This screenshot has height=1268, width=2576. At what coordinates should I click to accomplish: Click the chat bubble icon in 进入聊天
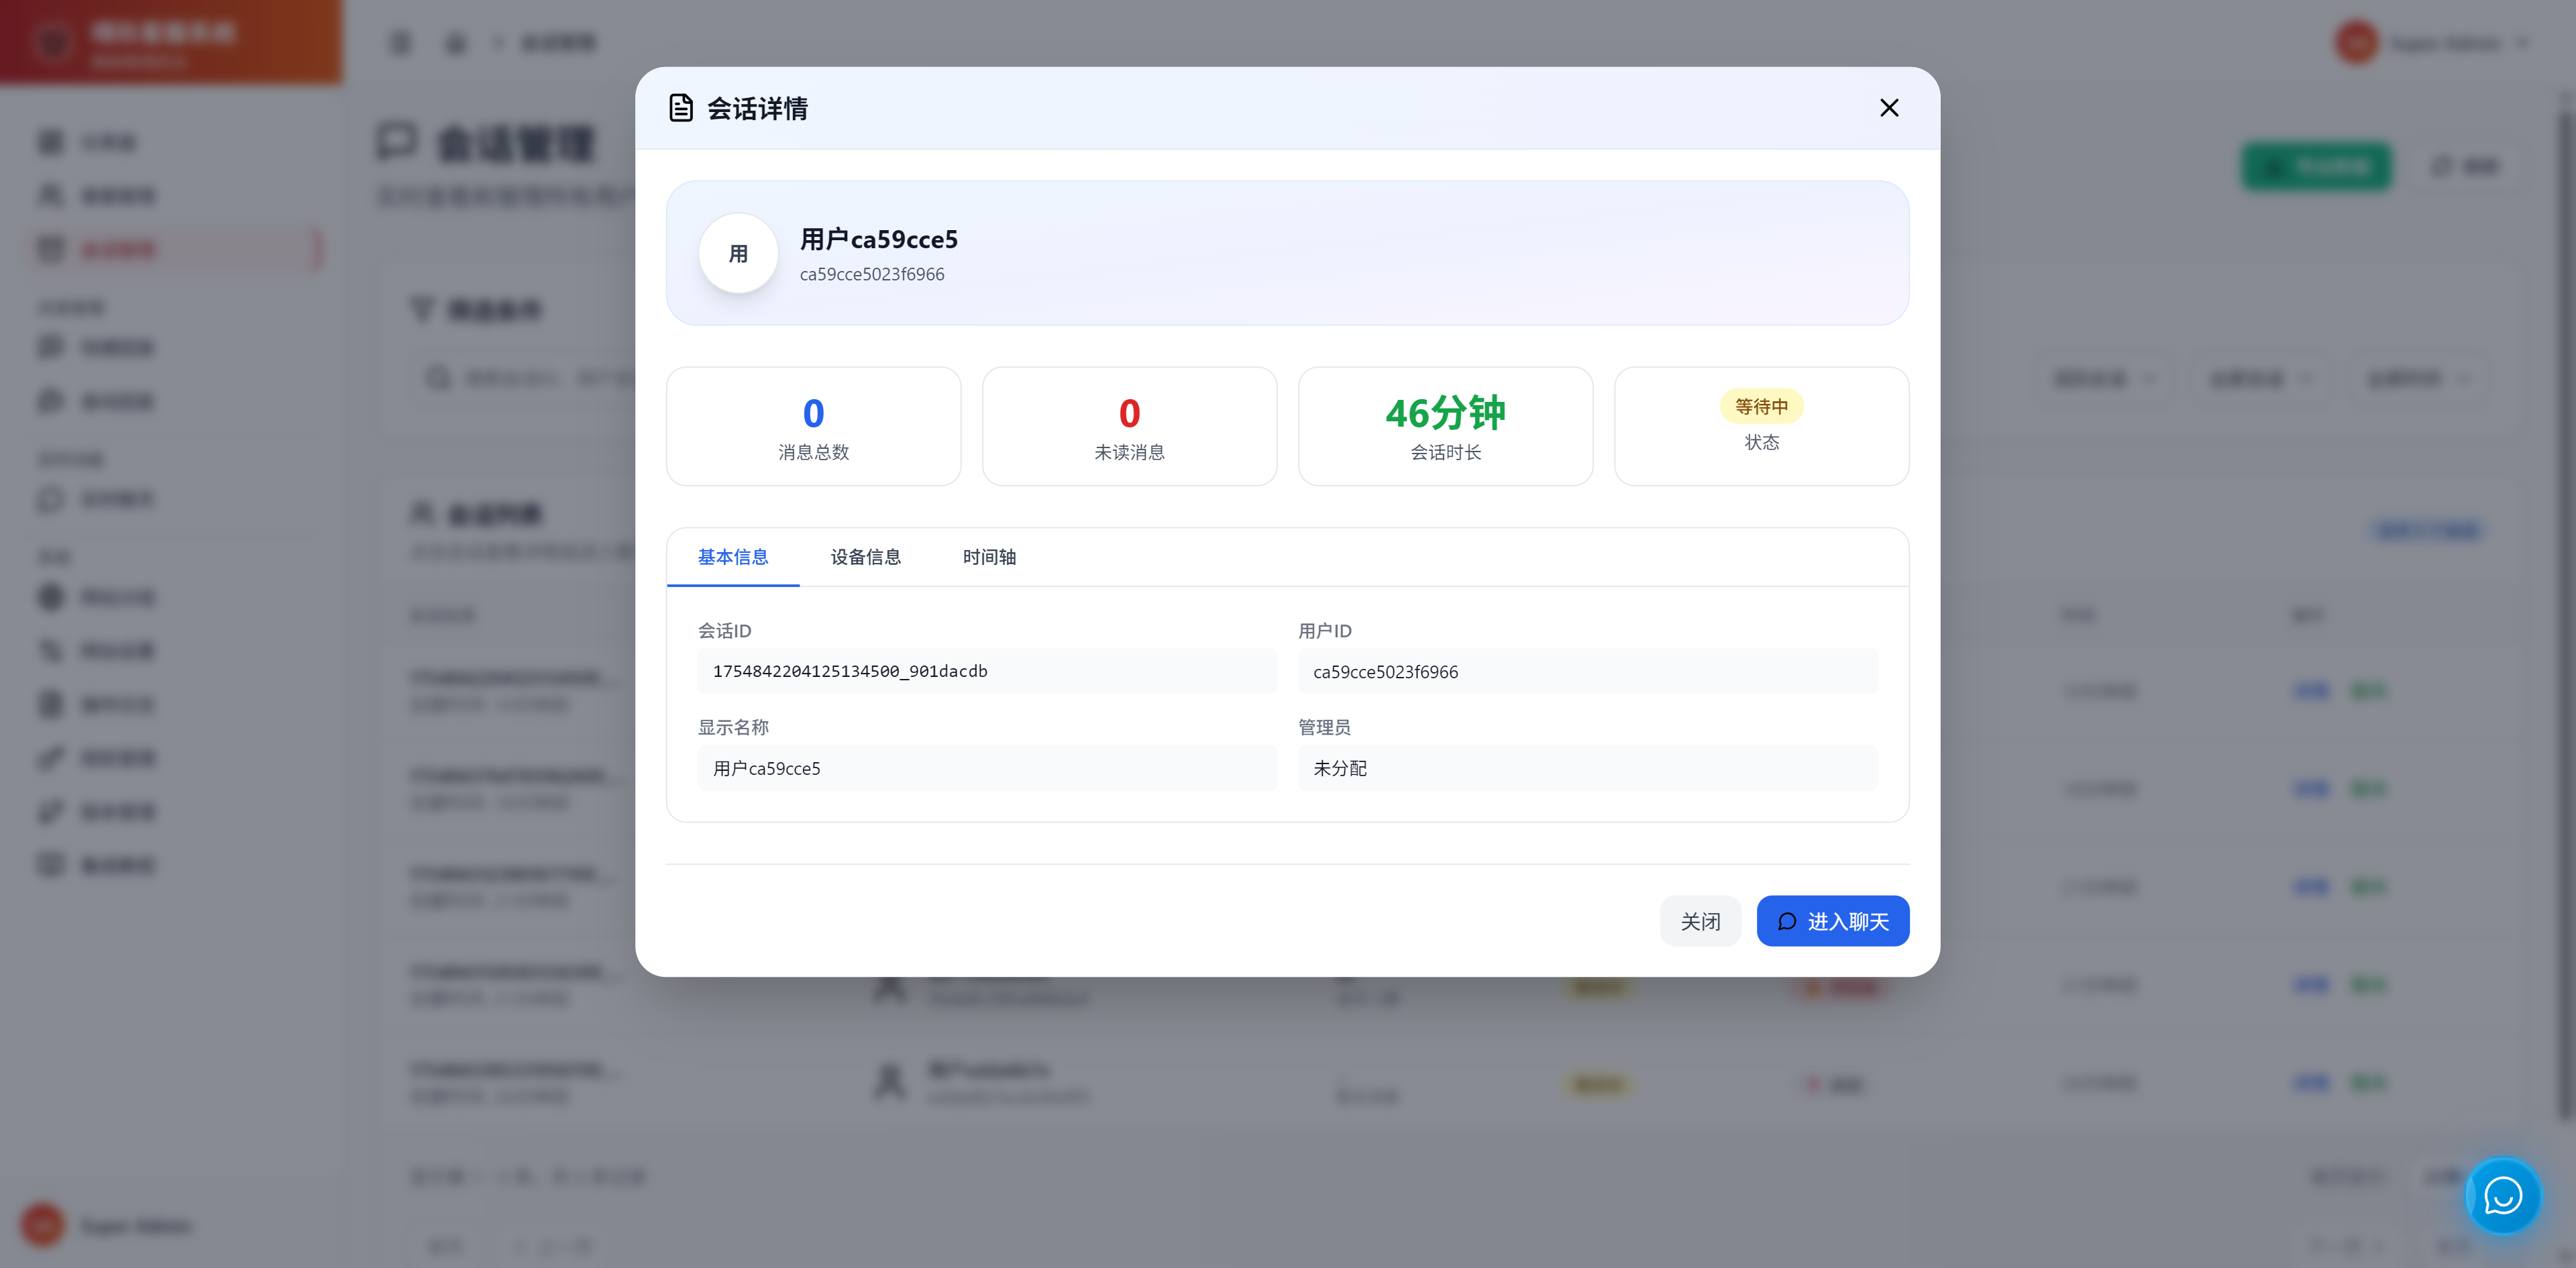1787,921
